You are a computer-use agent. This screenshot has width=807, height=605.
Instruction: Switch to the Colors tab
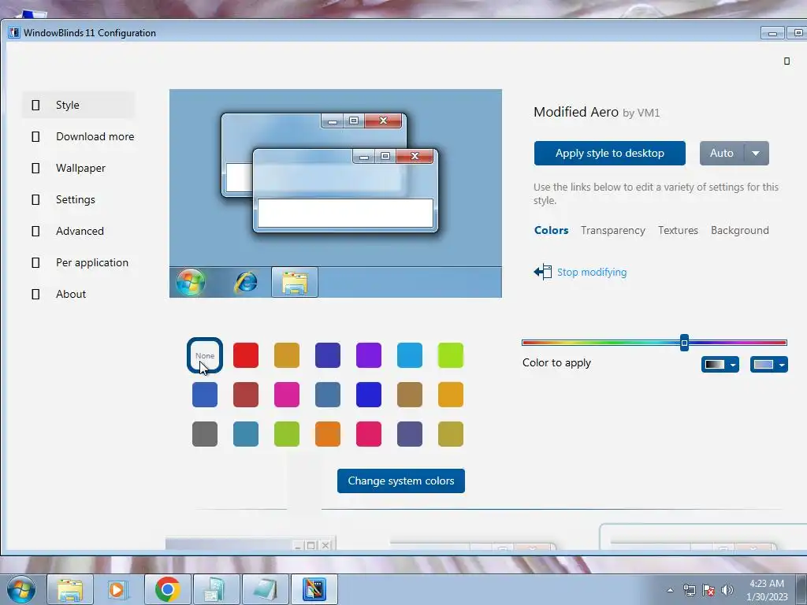[551, 231]
